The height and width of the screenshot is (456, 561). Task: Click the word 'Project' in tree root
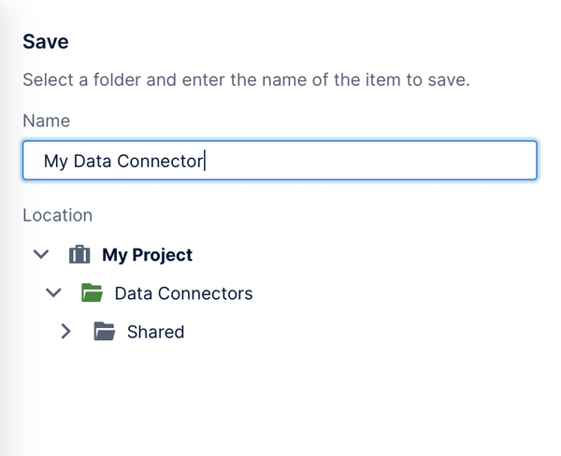pos(162,255)
